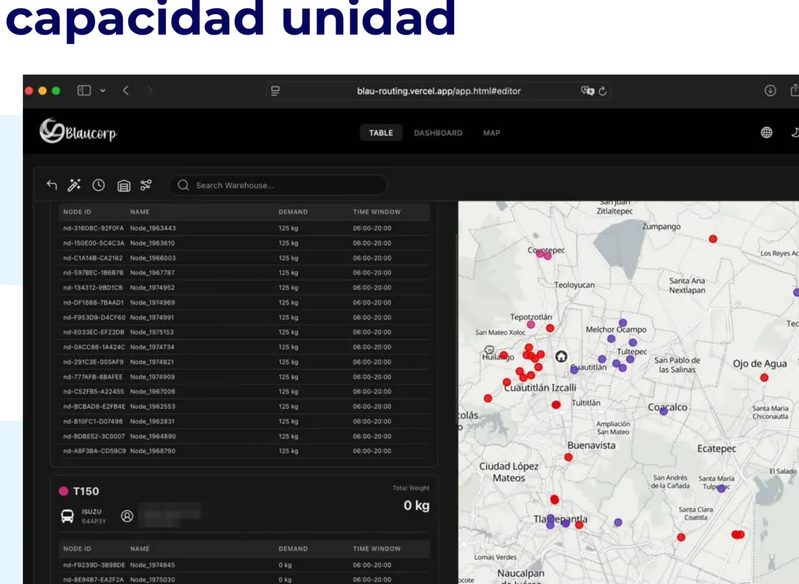This screenshot has width=799, height=584.
Task: Toggle the browser sidebar icon
Action: coord(84,90)
